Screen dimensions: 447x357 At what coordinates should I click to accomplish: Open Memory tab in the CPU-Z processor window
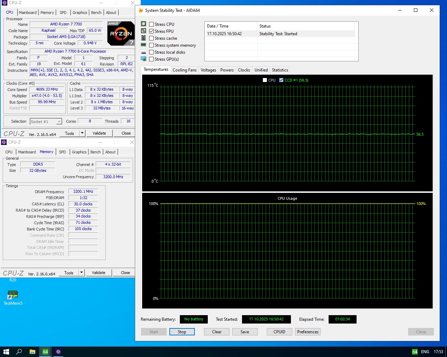pyautogui.click(x=47, y=13)
